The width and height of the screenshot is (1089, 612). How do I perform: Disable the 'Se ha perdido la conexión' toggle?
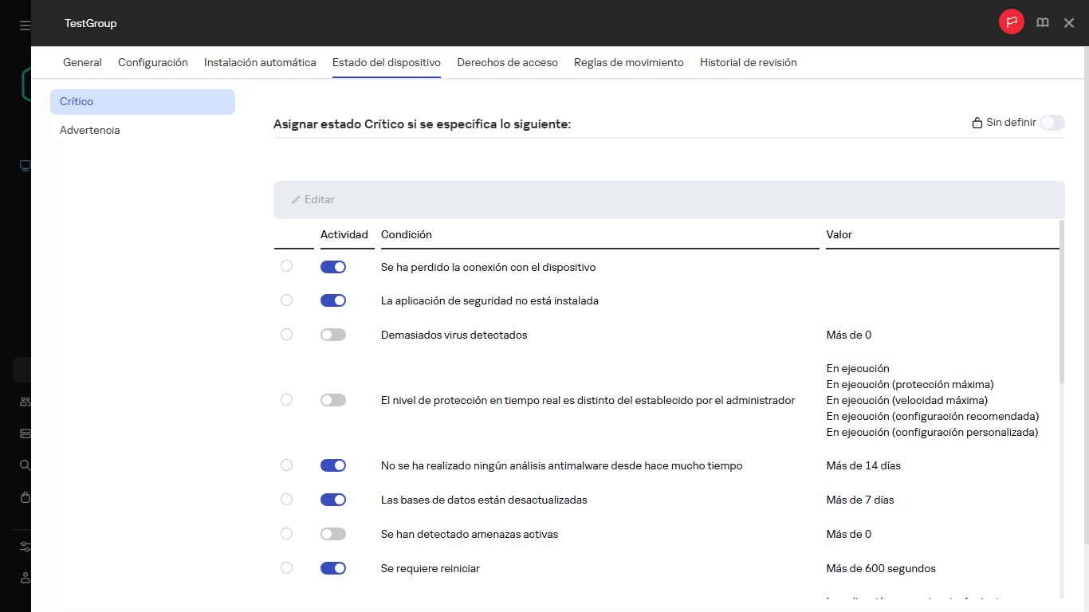[x=332, y=266]
